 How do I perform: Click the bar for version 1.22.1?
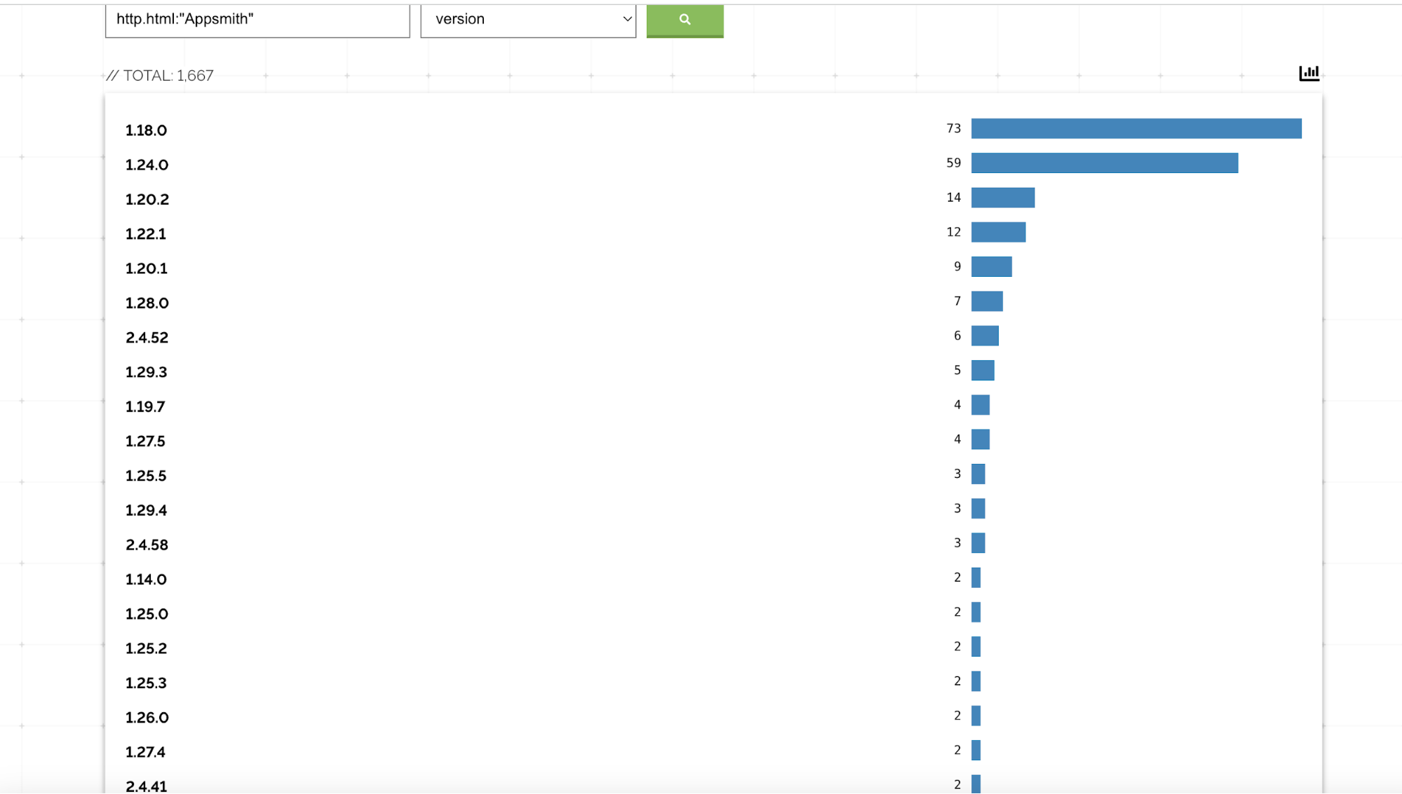[998, 232]
